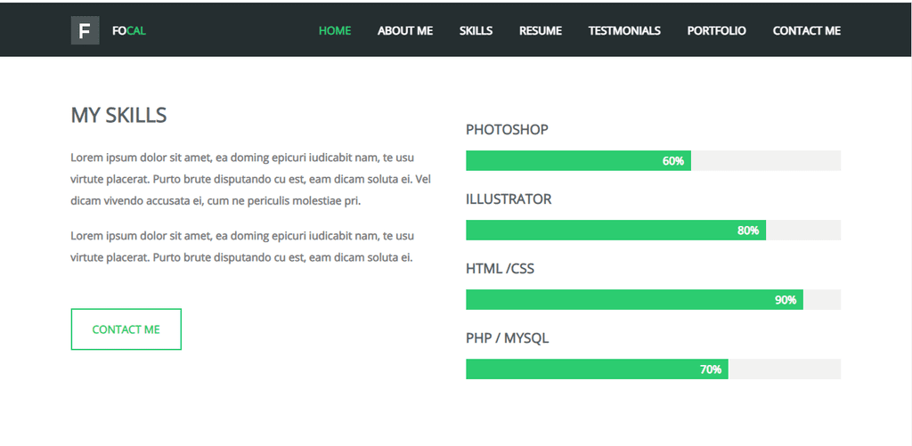Screen dimensions: 912x446
Task: Click the Photoshop 60% progress bar
Action: (x=653, y=160)
